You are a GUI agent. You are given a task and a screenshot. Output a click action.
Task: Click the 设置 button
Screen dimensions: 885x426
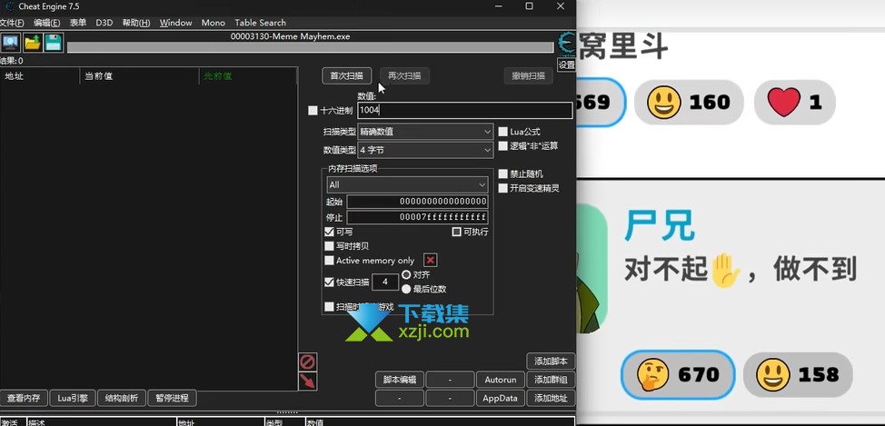[x=566, y=64]
